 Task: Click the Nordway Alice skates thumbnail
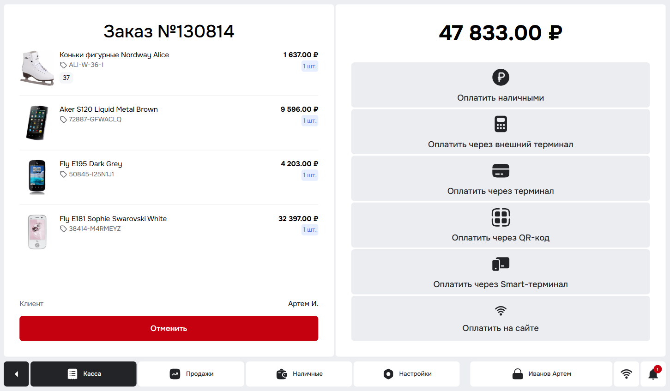click(x=37, y=68)
